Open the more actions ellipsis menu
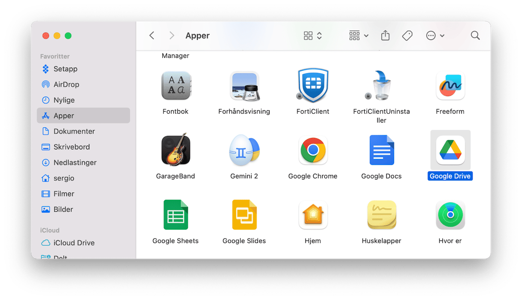 click(434, 36)
